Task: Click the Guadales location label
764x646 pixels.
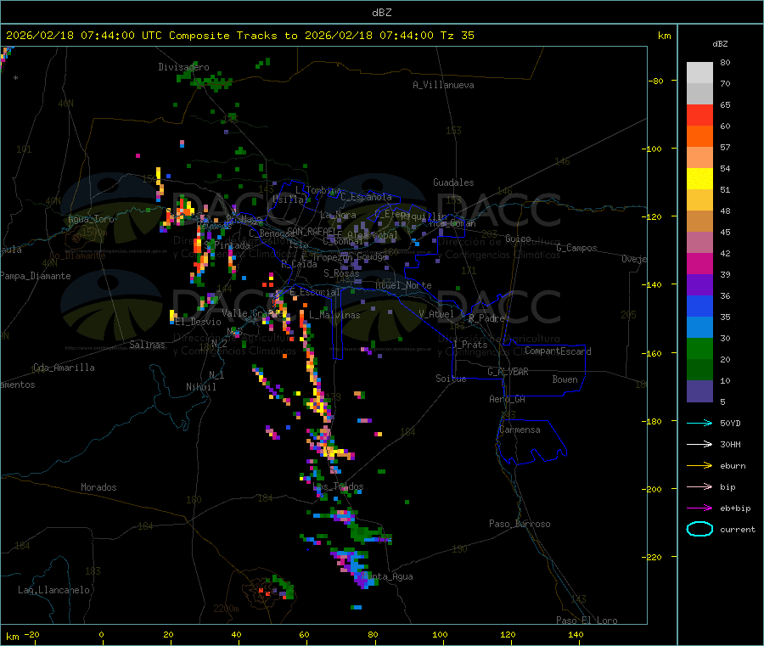Action: 453,183
